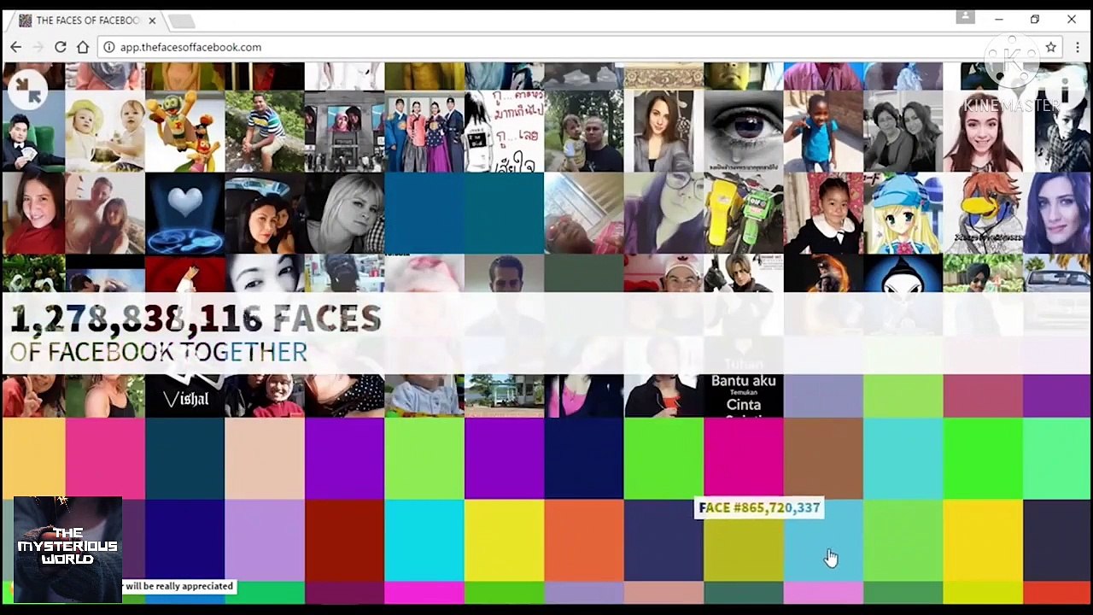Open the Thai handwriting drawing tile

[504, 132]
